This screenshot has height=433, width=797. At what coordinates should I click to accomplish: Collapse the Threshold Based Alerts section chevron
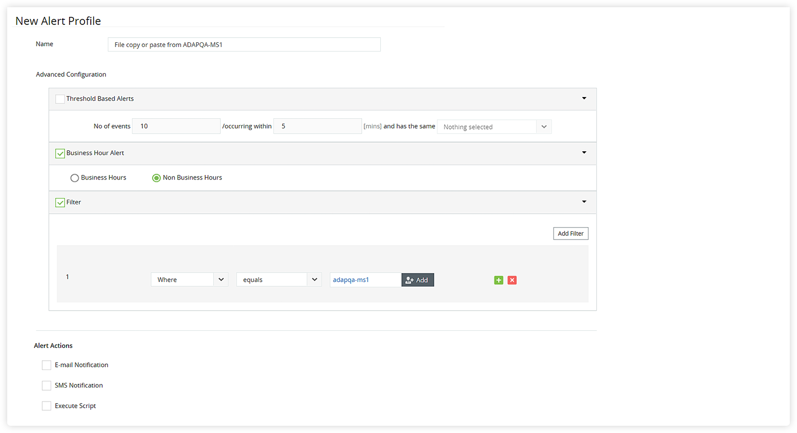(x=584, y=98)
